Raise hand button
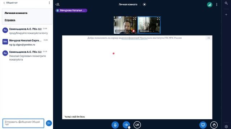This screenshot has height=129, width=231. [x=214, y=125]
